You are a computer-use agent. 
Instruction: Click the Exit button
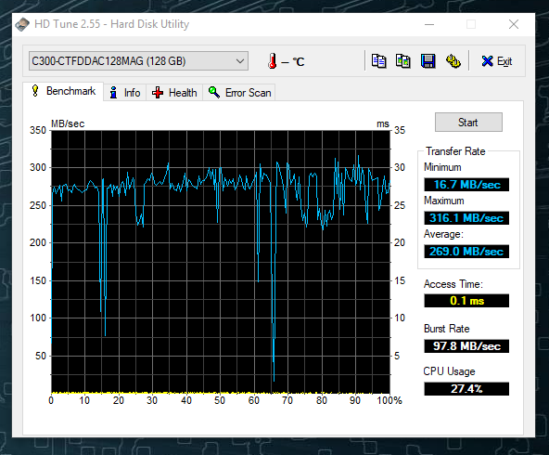tap(497, 61)
